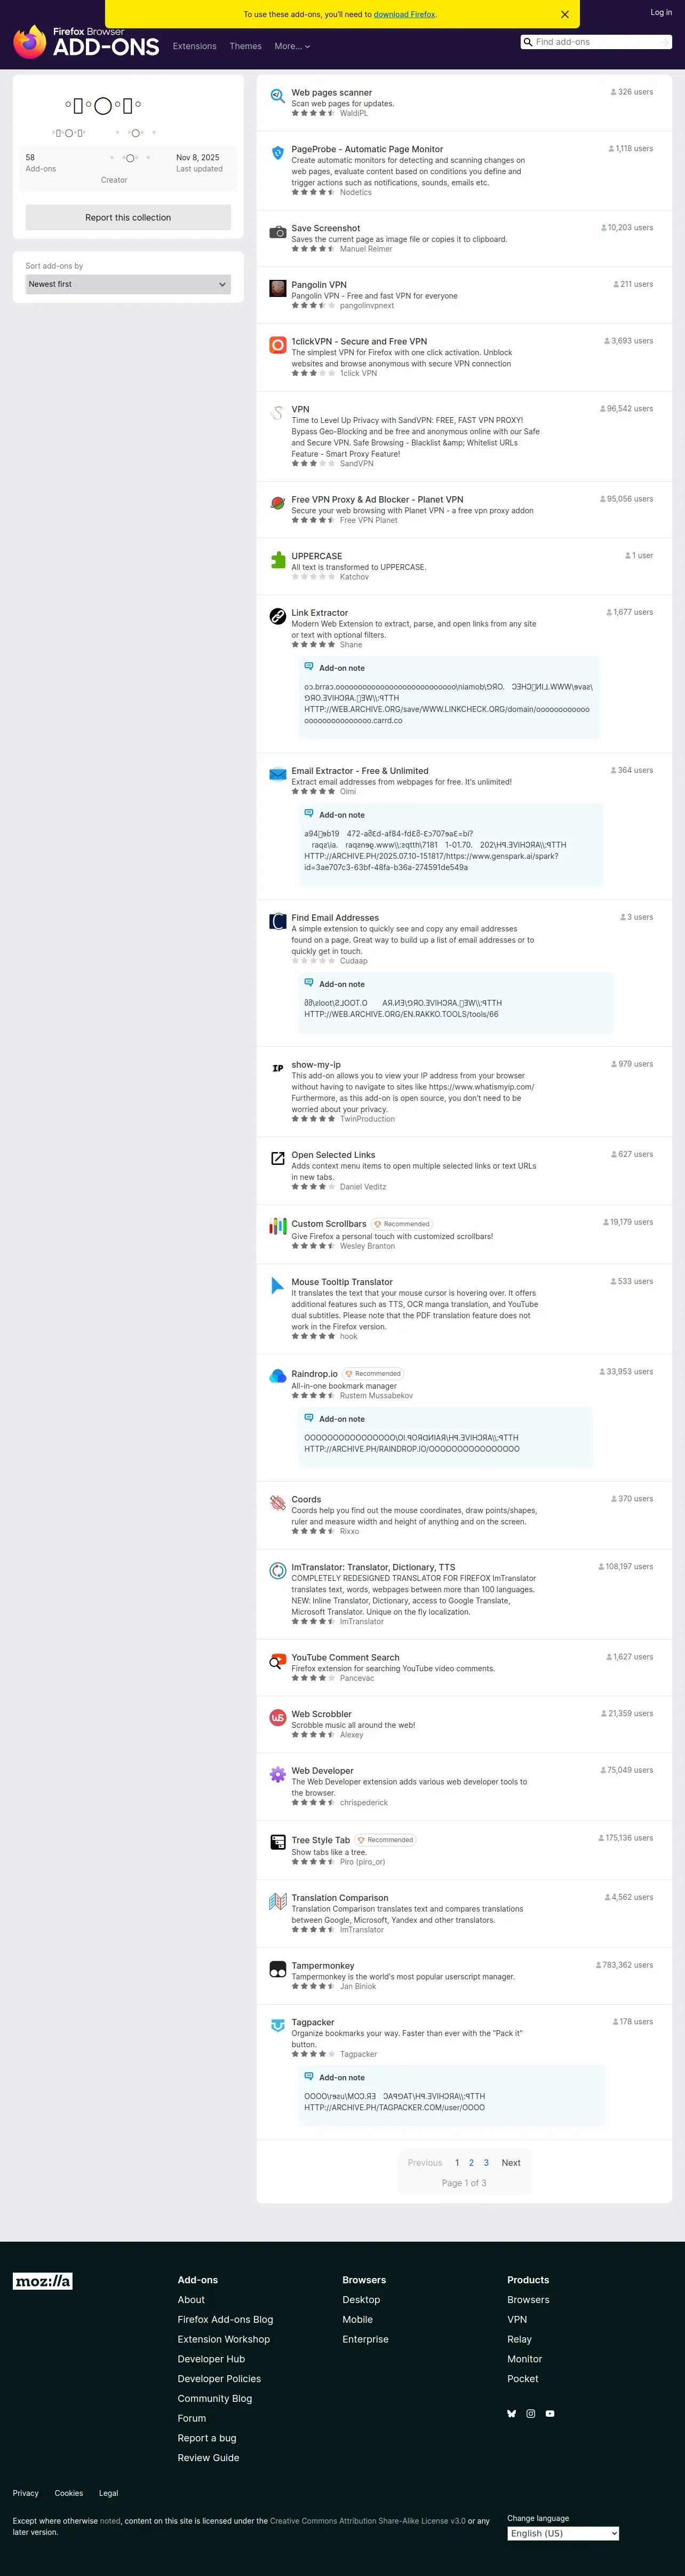Open the Cookies footer link

(69, 2493)
